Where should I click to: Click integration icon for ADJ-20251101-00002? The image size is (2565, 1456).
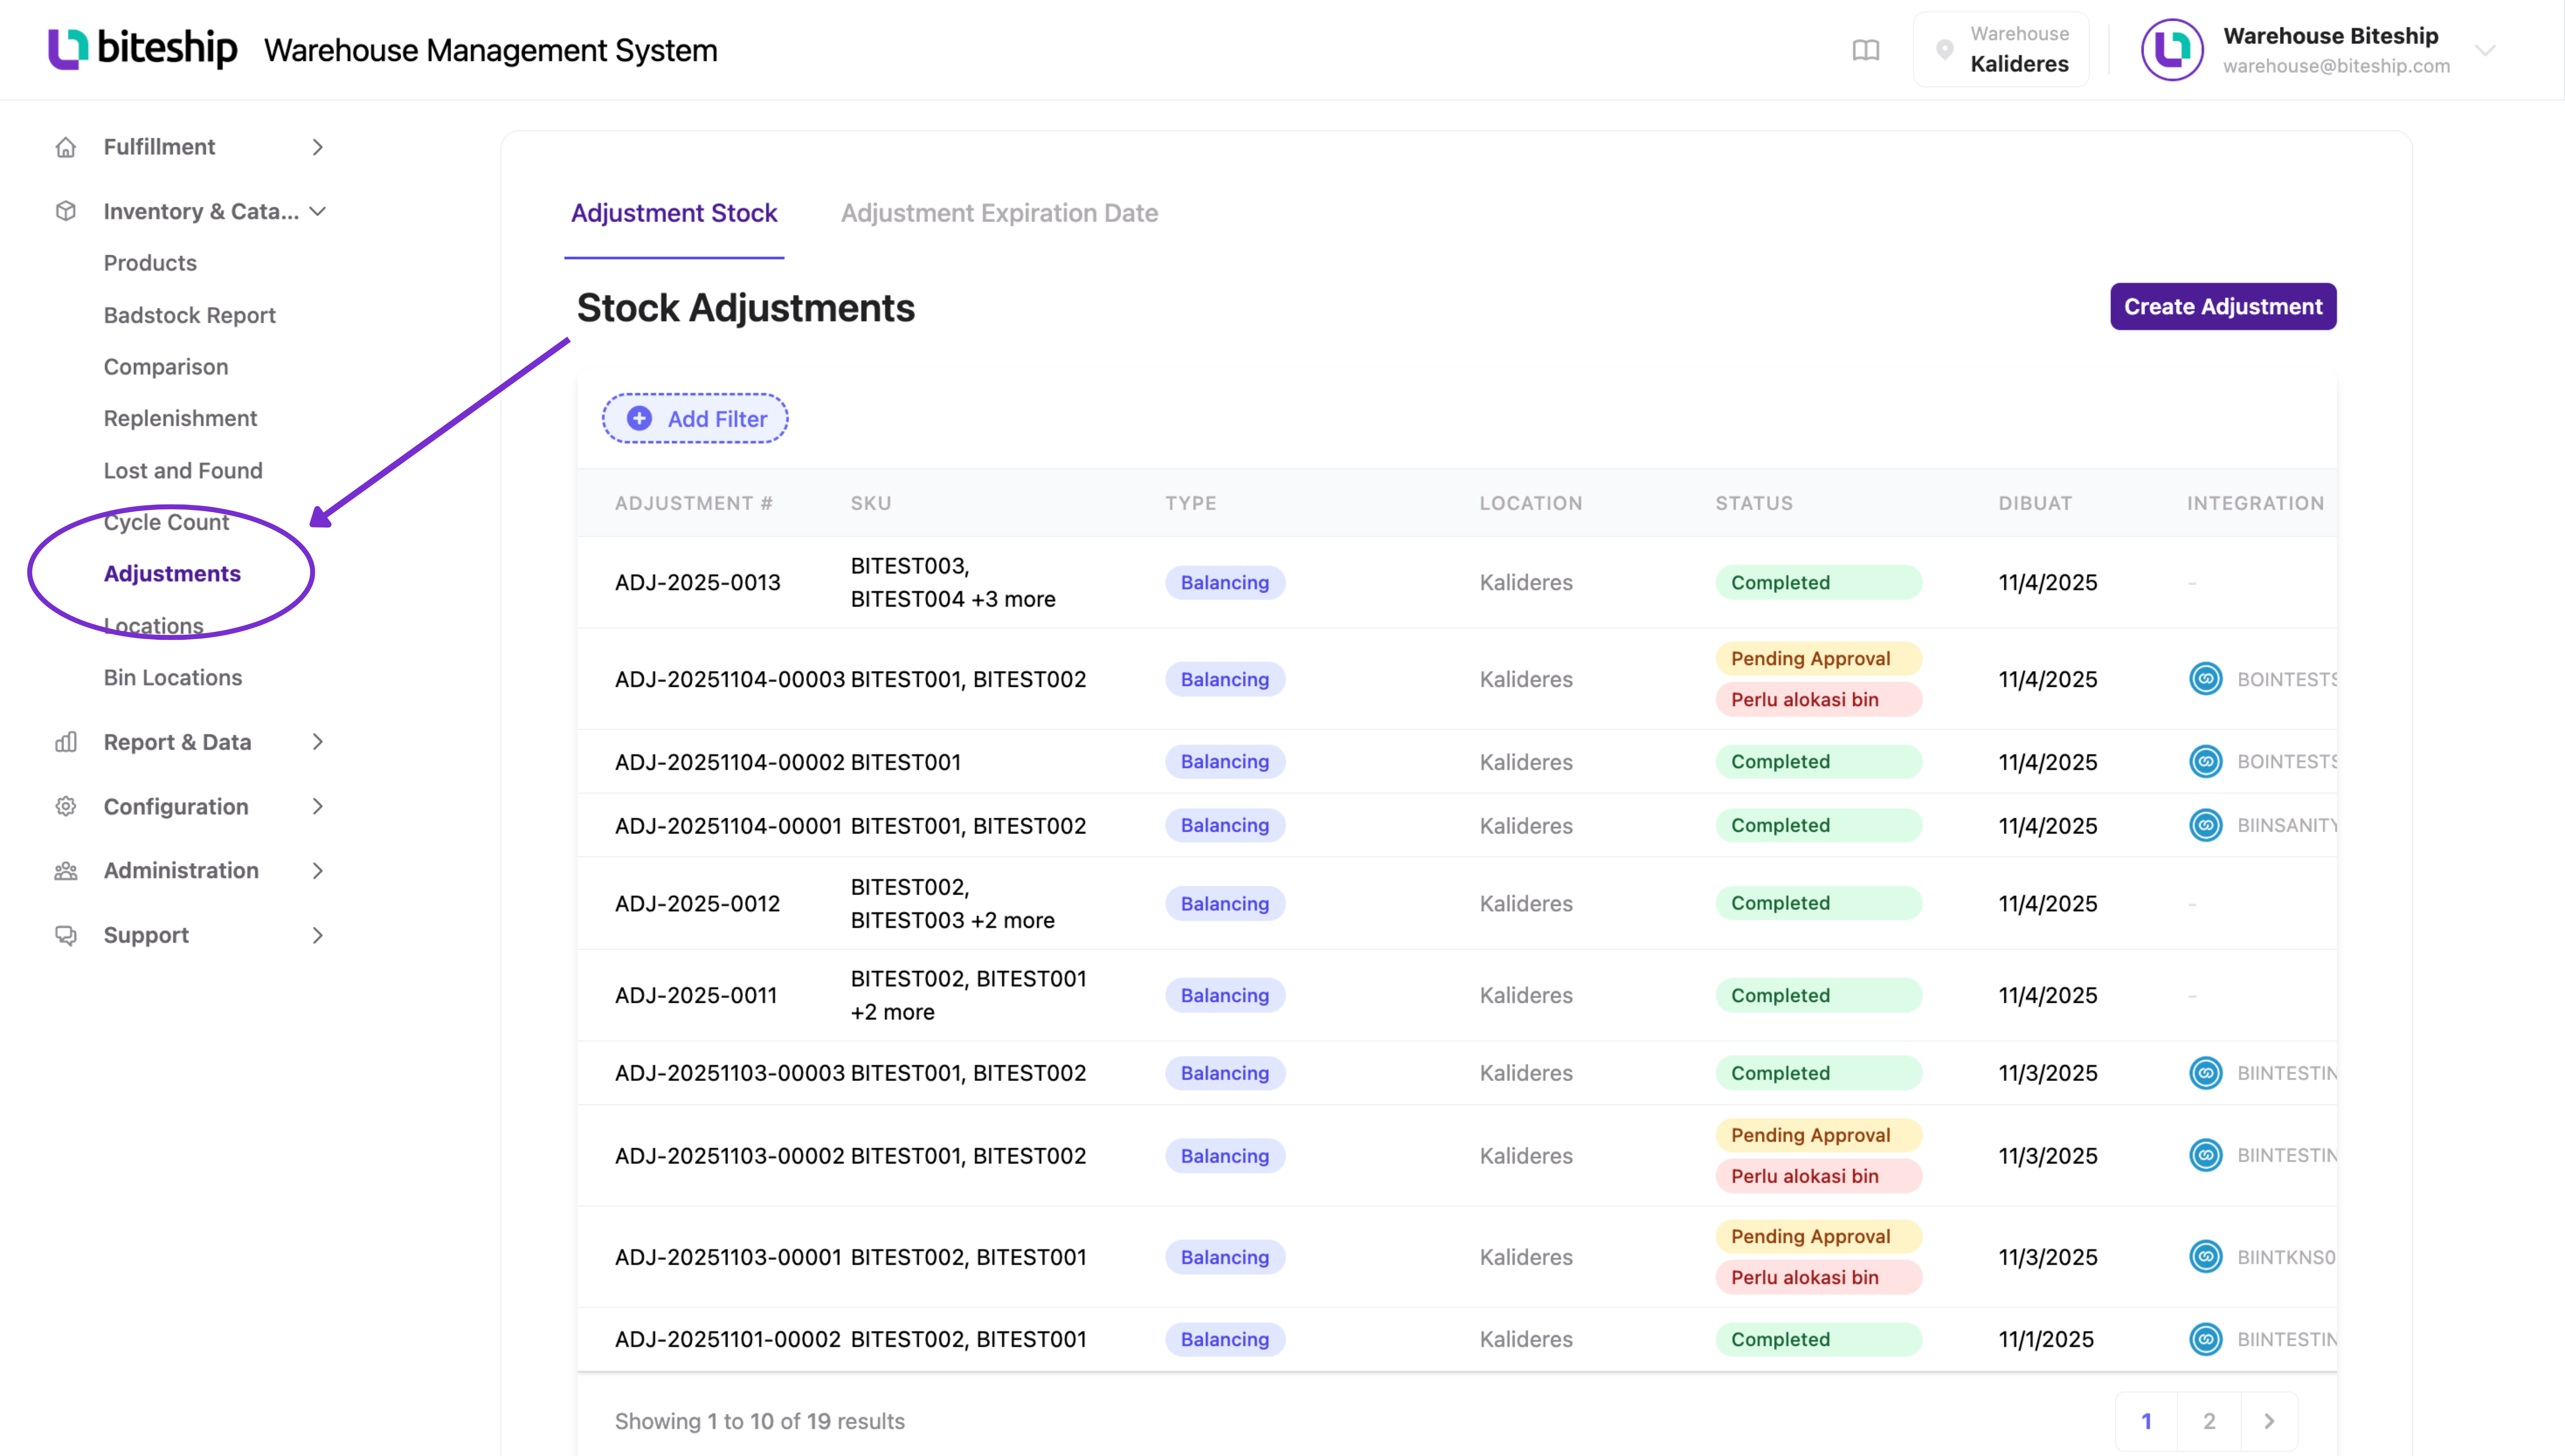pyautogui.click(x=2205, y=1339)
